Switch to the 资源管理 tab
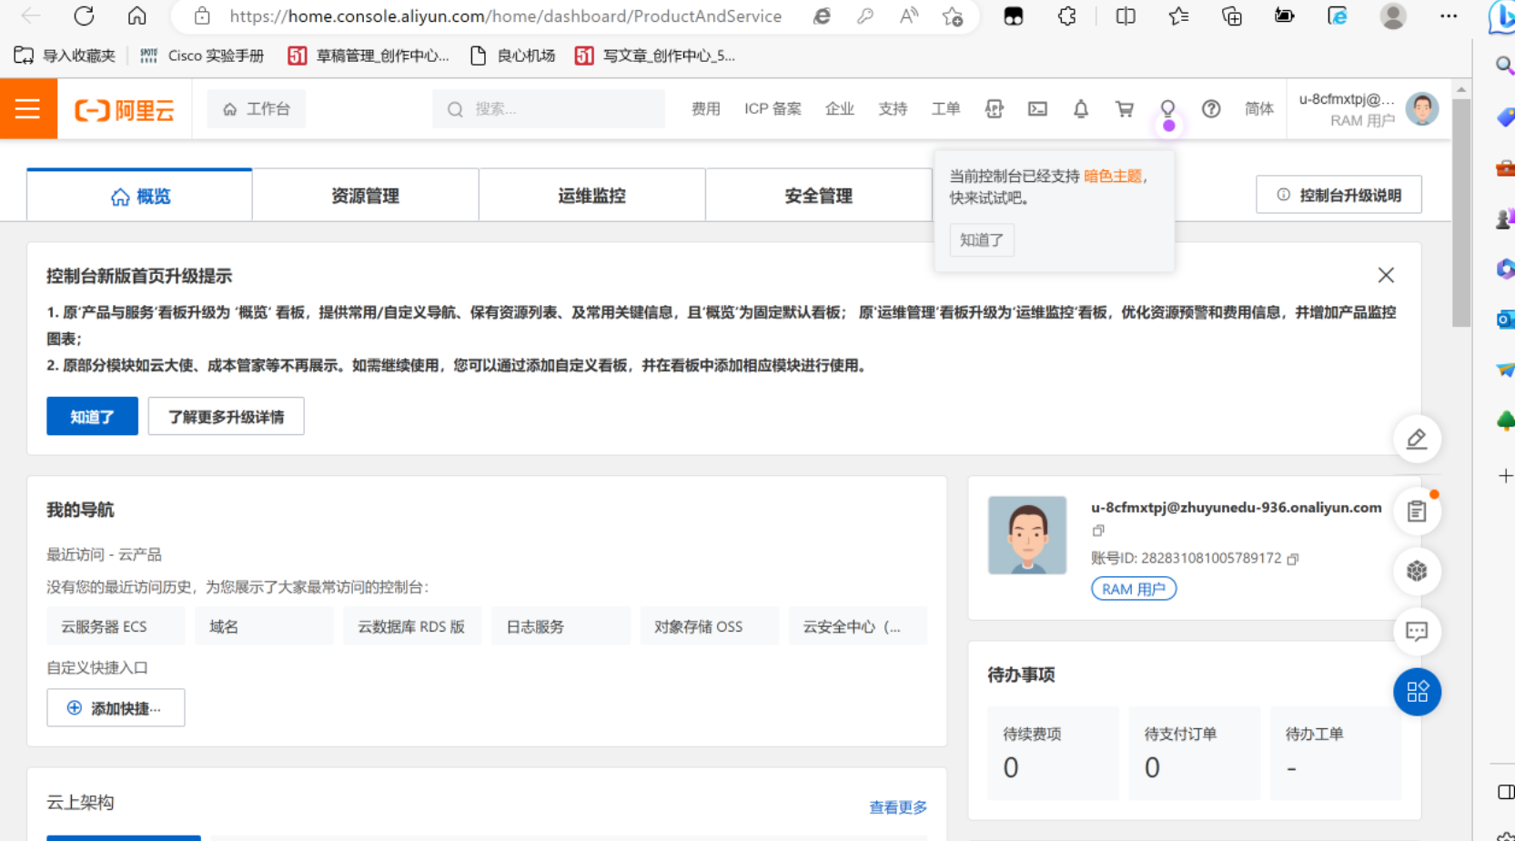Viewport: 1515px width, 841px height. (x=365, y=196)
